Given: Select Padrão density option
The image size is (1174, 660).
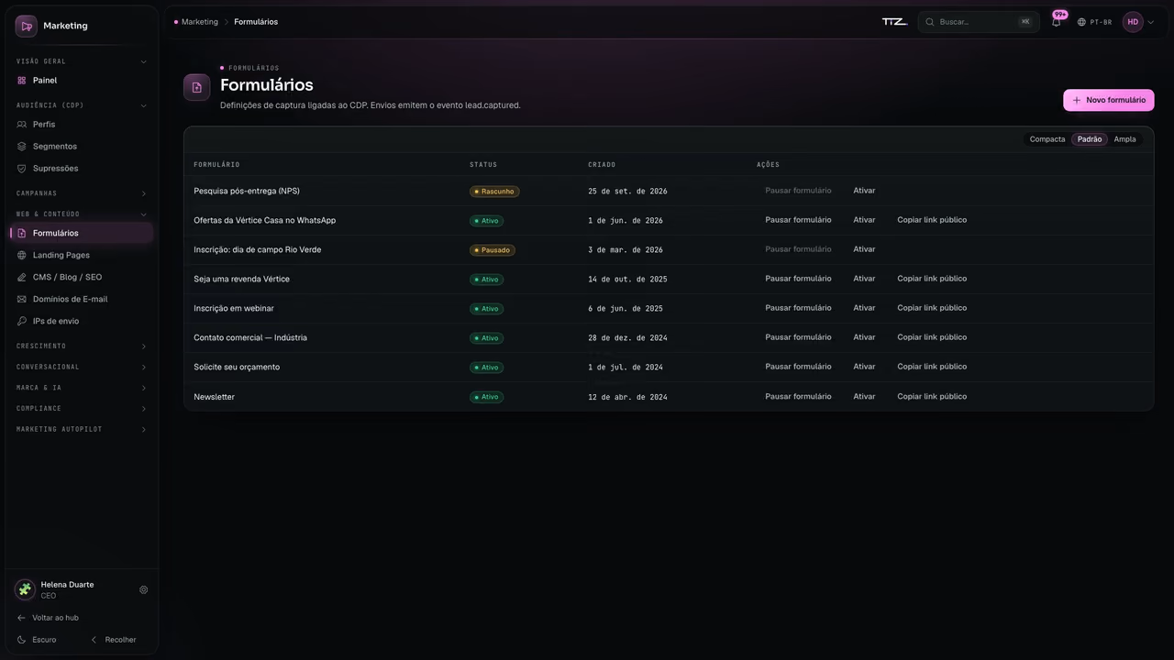Looking at the screenshot, I should coord(1090,139).
